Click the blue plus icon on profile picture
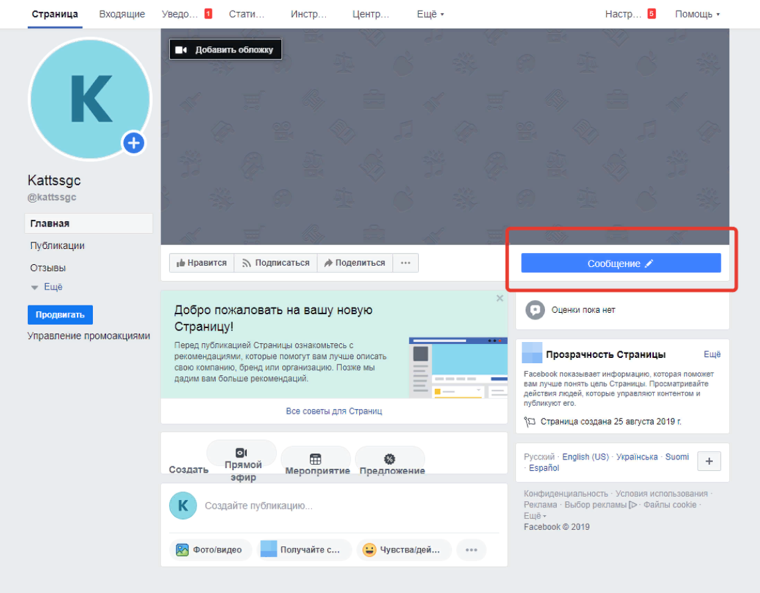The width and height of the screenshot is (760, 593). point(134,143)
